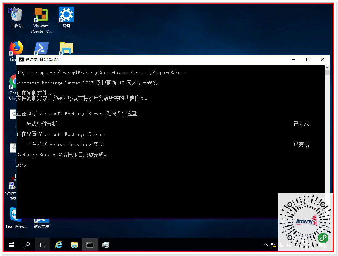The height and width of the screenshot is (256, 338).
Task: Select the folder shortcut icon on the desktop
Action: click(66, 48)
